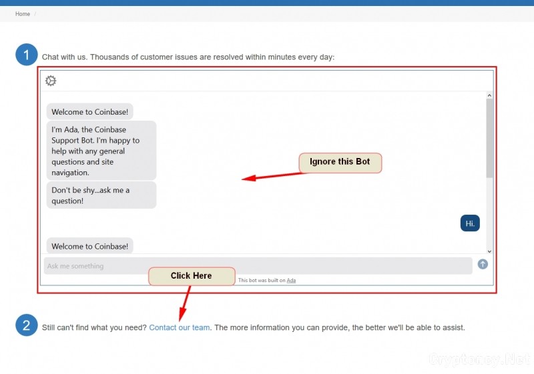Open the chat settings gear icon
The height and width of the screenshot is (374, 534).
51,81
